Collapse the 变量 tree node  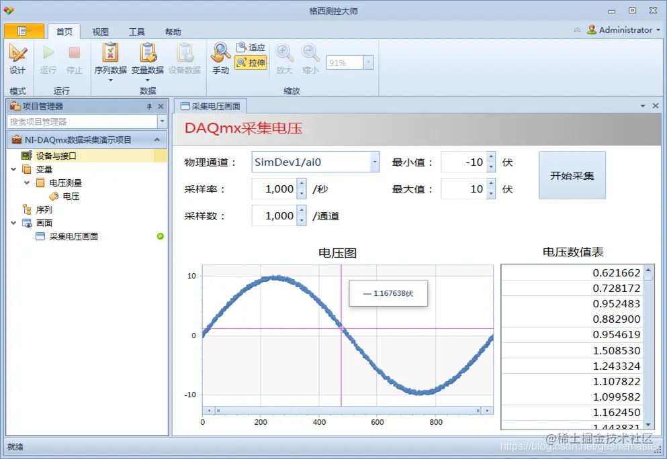click(x=13, y=169)
